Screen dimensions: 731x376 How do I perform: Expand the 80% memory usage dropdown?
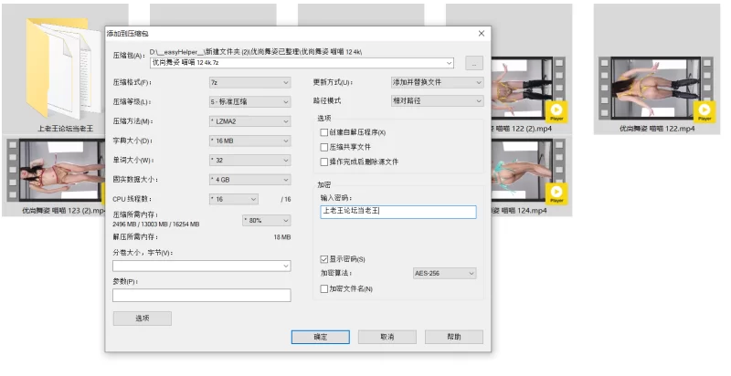267,220
